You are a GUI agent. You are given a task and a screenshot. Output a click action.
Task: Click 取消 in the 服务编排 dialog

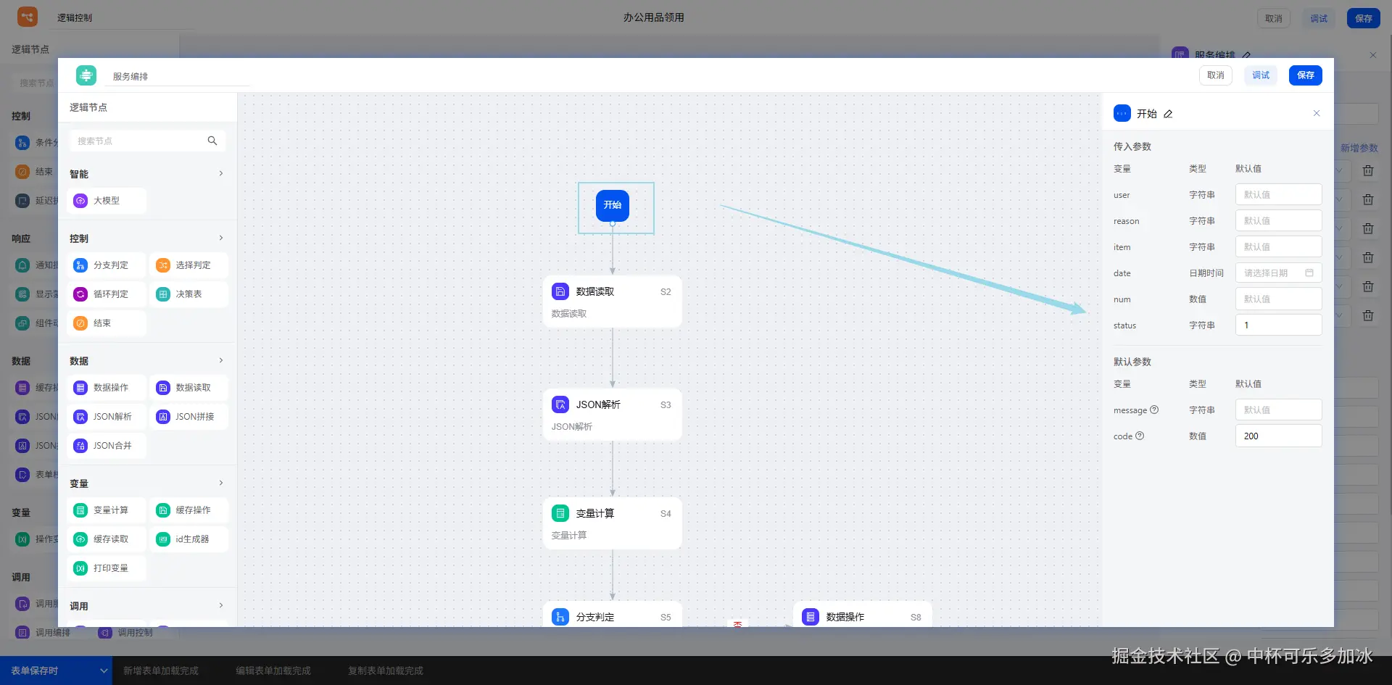tap(1215, 75)
